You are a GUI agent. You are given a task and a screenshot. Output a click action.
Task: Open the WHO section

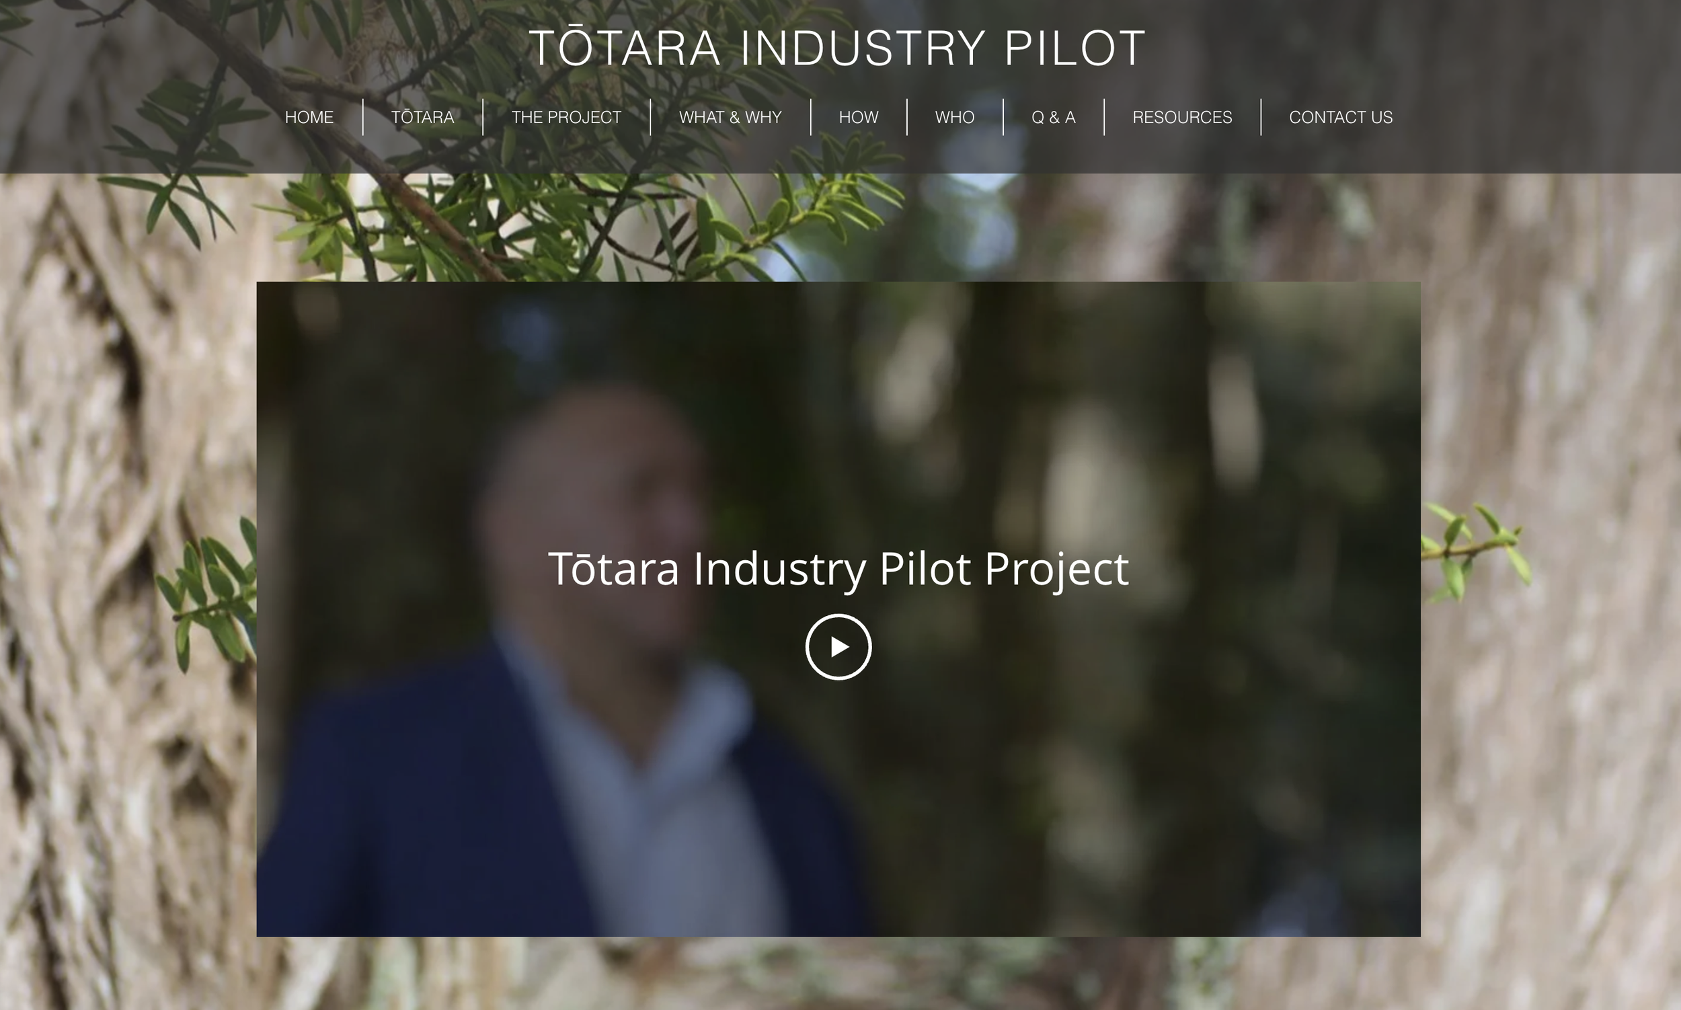955,117
